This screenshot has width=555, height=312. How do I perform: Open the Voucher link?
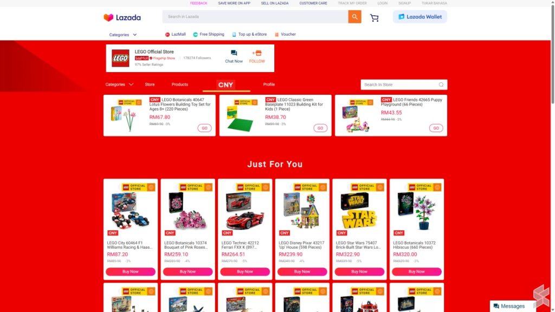[x=285, y=34]
